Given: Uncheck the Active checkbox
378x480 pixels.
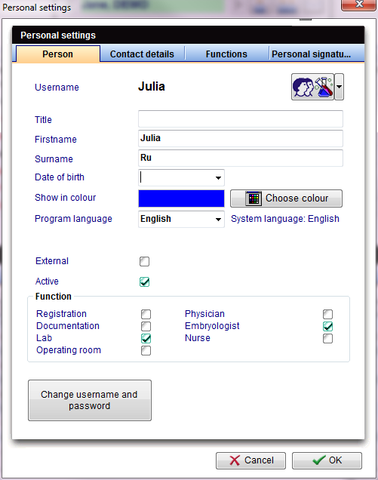Looking at the screenshot, I should point(144,282).
